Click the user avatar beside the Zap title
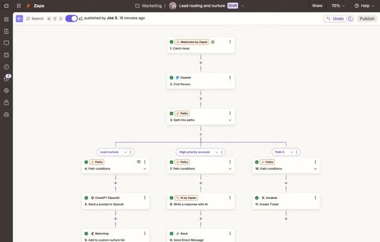Image resolution: width=380 pixels, height=242 pixels. (x=173, y=6)
